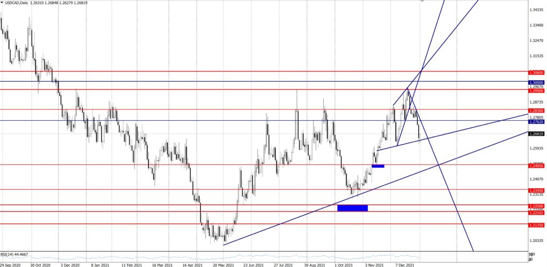Select the red 1.30600 price level label

[x=536, y=72]
